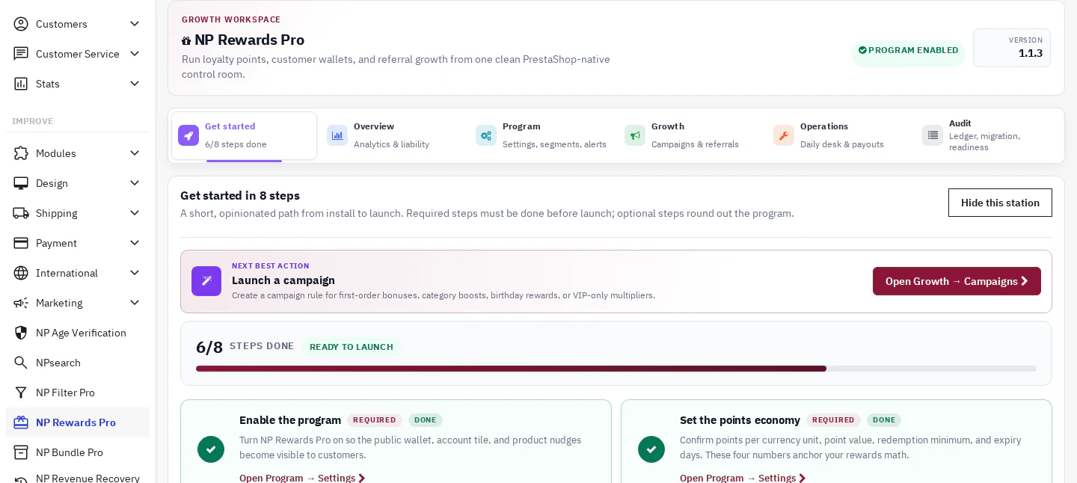
Task: Click the Set the points economy checkmark icon
Action: tap(651, 449)
